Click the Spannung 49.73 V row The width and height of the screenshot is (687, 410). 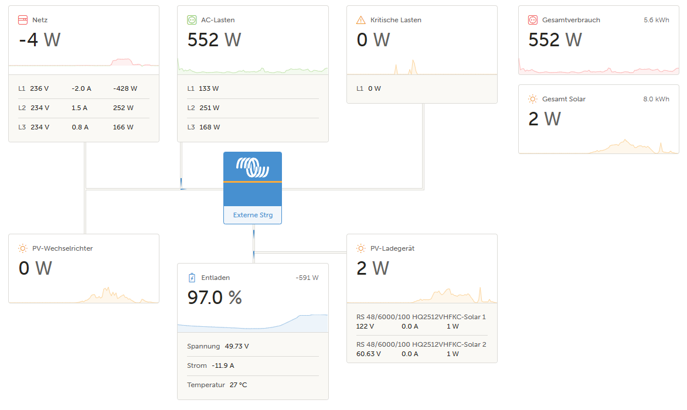pos(253,346)
